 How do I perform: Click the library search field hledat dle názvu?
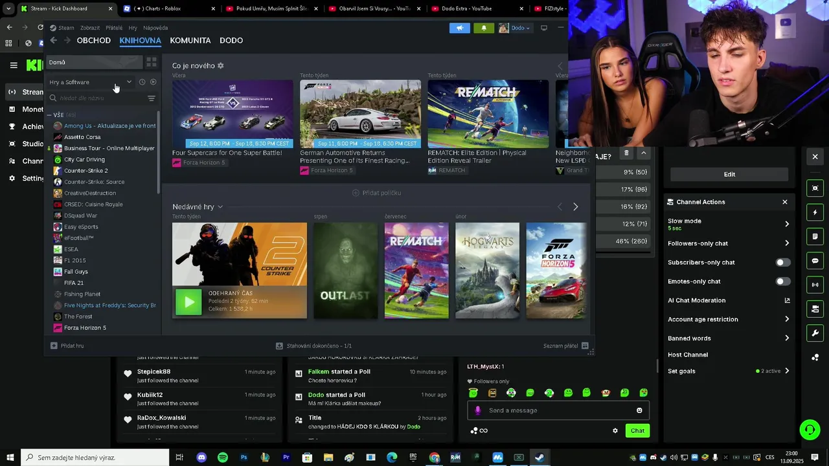click(x=97, y=98)
